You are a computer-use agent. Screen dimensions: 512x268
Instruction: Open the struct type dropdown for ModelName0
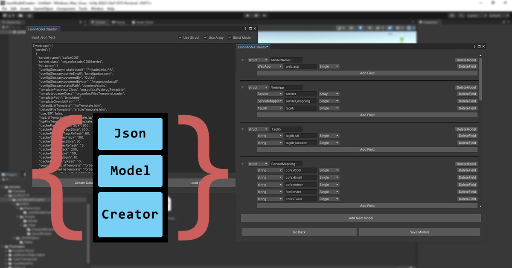(x=258, y=60)
